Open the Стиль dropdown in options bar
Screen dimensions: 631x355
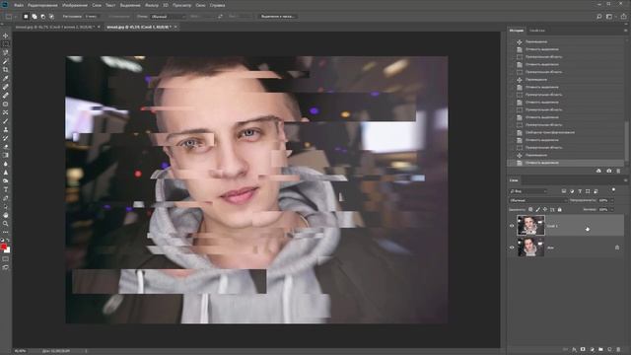click(x=169, y=17)
